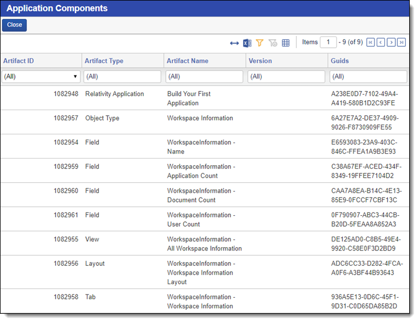418x322 pixels.
Task: Select artifact ID 1082948
Action: [x=66, y=94]
